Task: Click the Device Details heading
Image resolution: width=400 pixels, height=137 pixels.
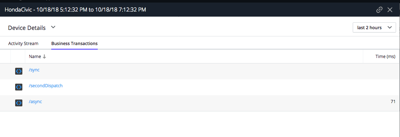Action: (27, 28)
